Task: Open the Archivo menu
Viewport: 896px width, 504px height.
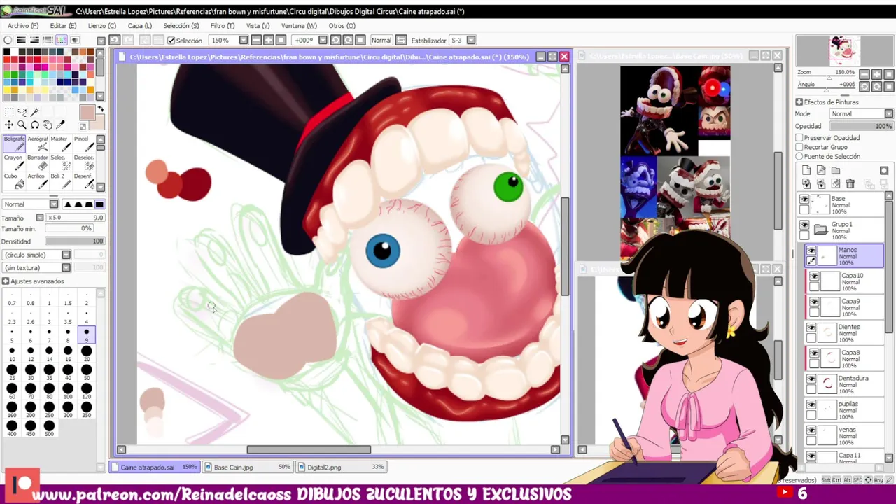Action: click(23, 26)
